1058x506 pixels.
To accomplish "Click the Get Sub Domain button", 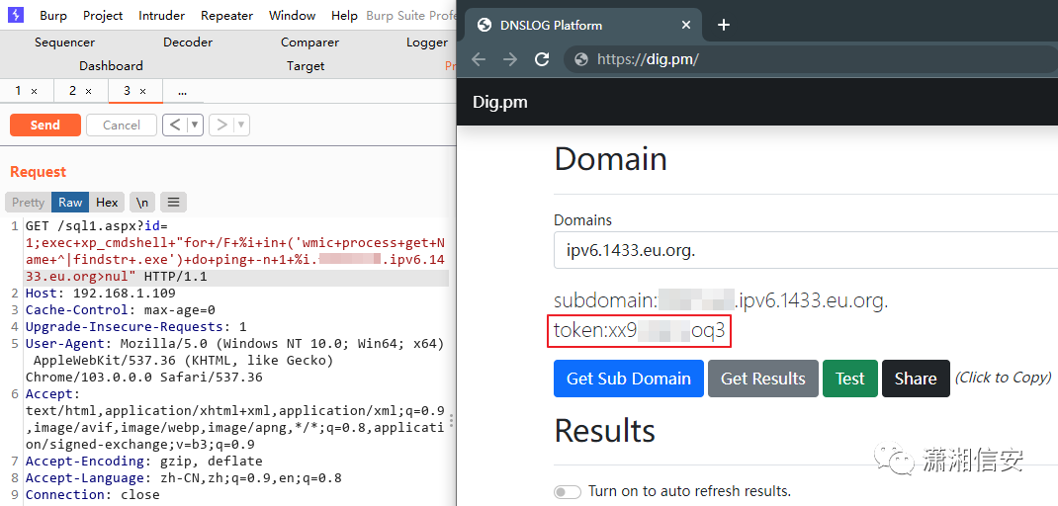I will pos(628,379).
